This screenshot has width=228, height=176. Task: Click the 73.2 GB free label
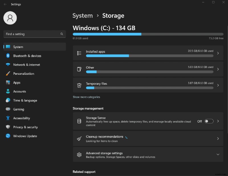pos(216,38)
